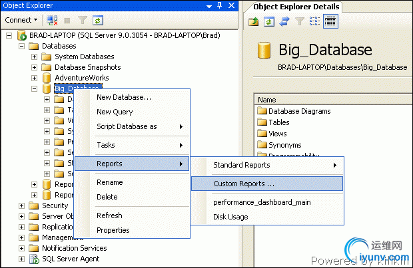Choose Properties from context menu

coord(132,230)
